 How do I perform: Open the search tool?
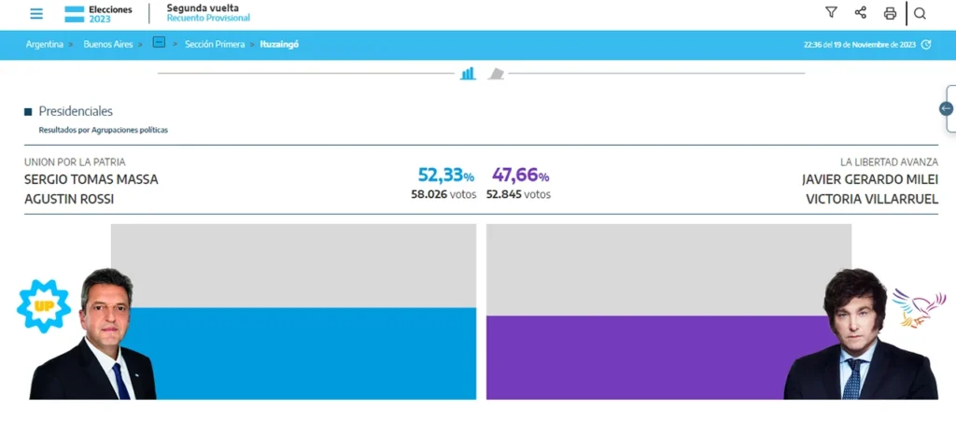tap(920, 13)
